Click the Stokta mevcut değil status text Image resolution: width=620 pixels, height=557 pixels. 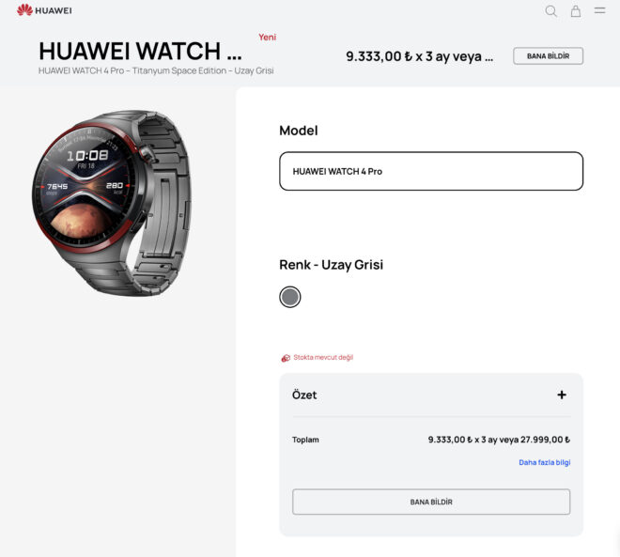tap(323, 357)
